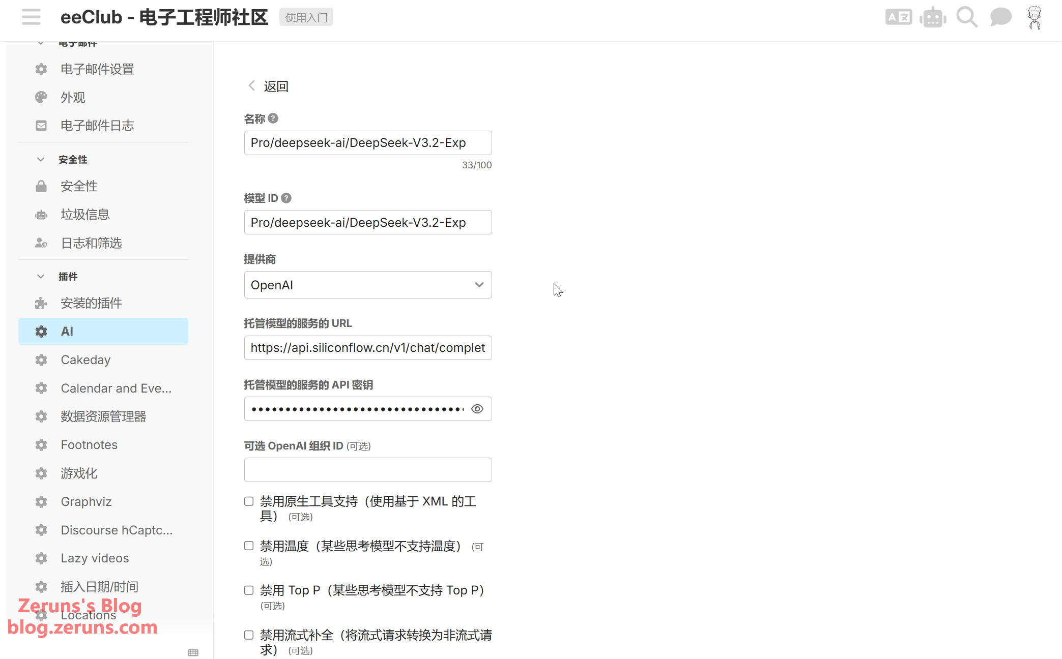This screenshot has width=1062, height=659.
Task: Tick the 禁用 Top P checkbox
Action: 249,590
